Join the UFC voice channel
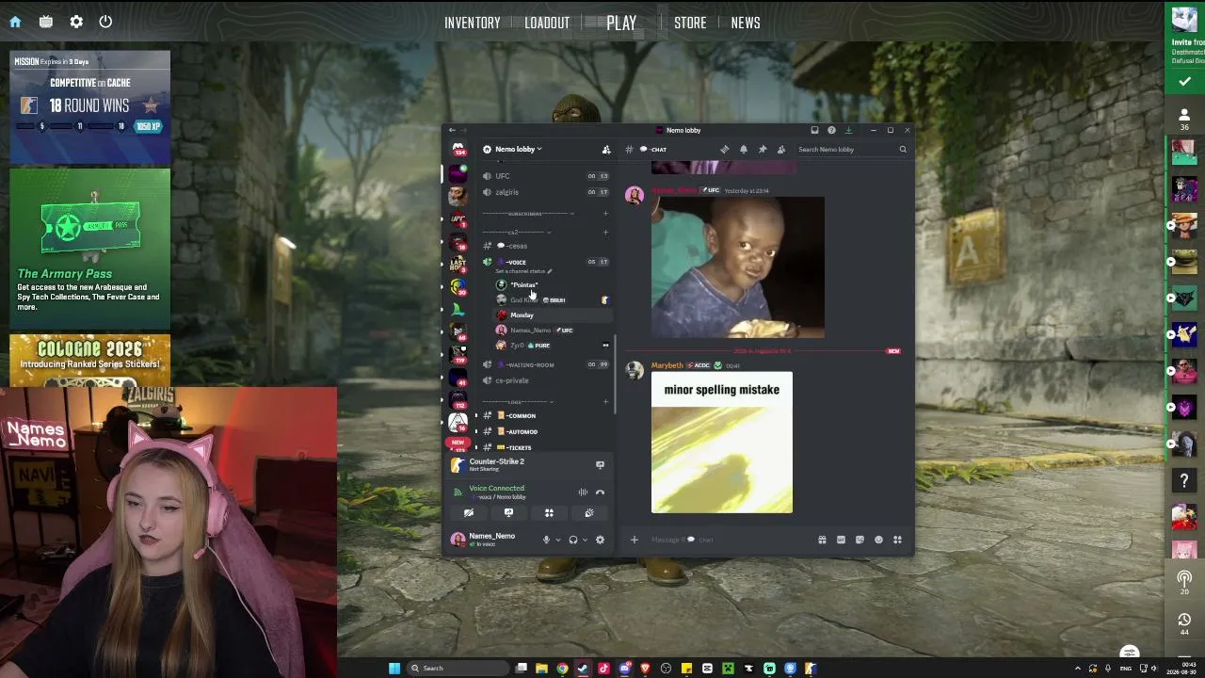 (x=544, y=176)
